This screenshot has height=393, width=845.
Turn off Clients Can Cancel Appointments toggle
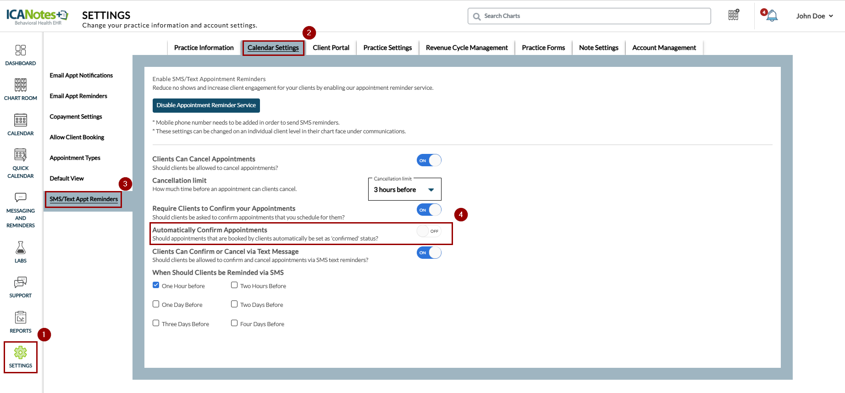coord(429,160)
